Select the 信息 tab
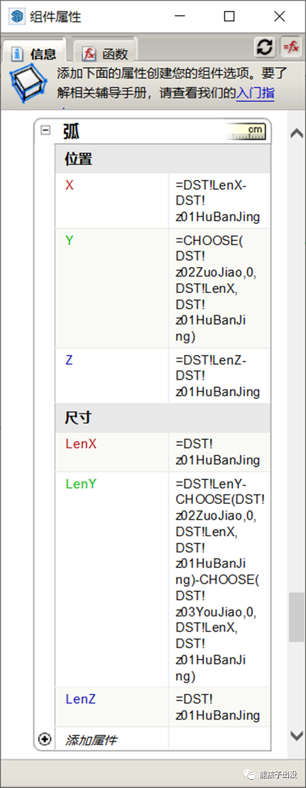The image size is (306, 788). coord(34,53)
